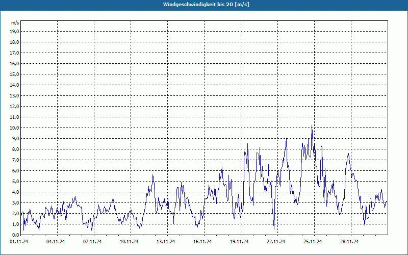The width and height of the screenshot is (408, 255).
Task: Click the 3,0 y-axis value
Action: (x=15, y=202)
